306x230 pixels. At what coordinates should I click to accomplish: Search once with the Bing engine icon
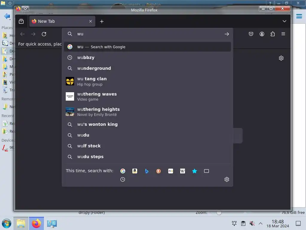click(x=147, y=171)
